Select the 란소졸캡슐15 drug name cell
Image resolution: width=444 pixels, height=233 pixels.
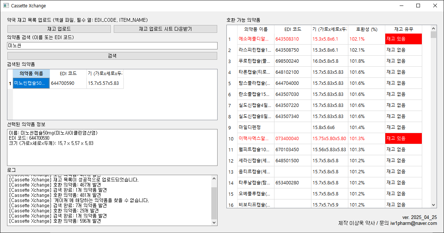pyautogui.click(x=256, y=94)
